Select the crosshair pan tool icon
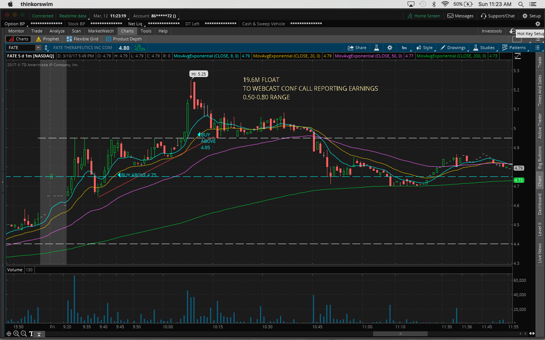Image resolution: width=545 pixels, height=340 pixels. (9, 334)
